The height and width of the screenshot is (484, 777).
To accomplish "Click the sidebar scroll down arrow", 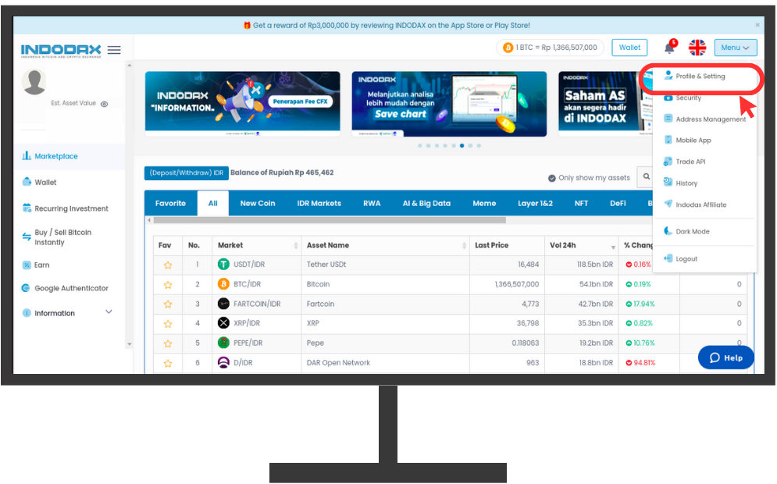I will click(x=130, y=343).
